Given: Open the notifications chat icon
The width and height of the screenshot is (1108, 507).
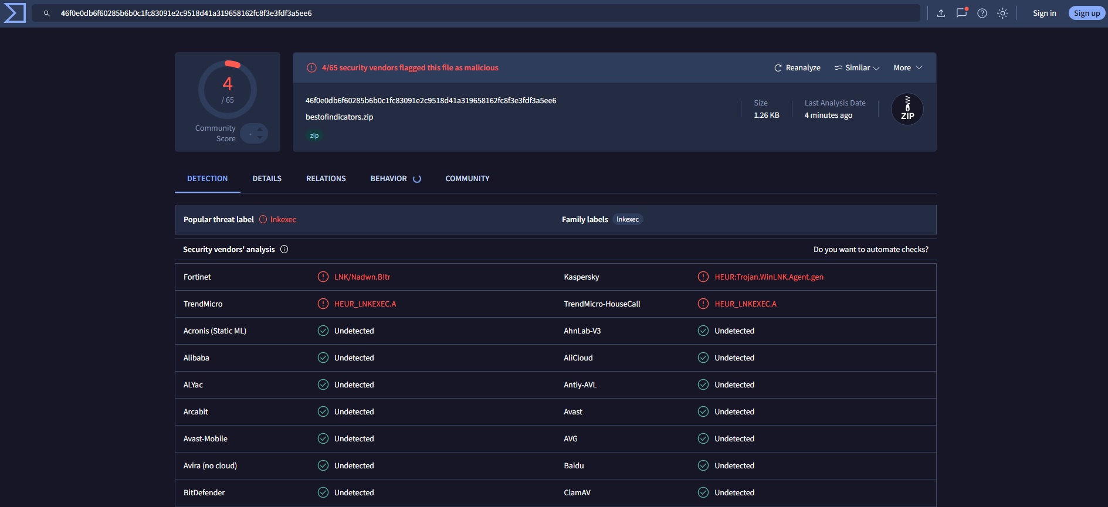Looking at the screenshot, I should pos(961,13).
